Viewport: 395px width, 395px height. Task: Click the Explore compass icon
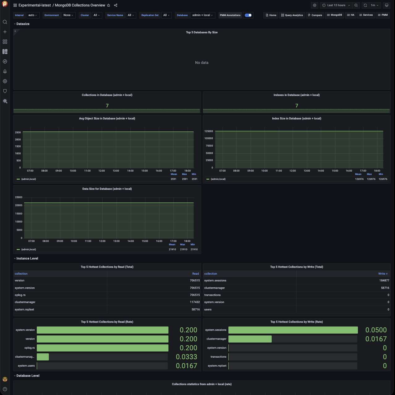coord(5,61)
